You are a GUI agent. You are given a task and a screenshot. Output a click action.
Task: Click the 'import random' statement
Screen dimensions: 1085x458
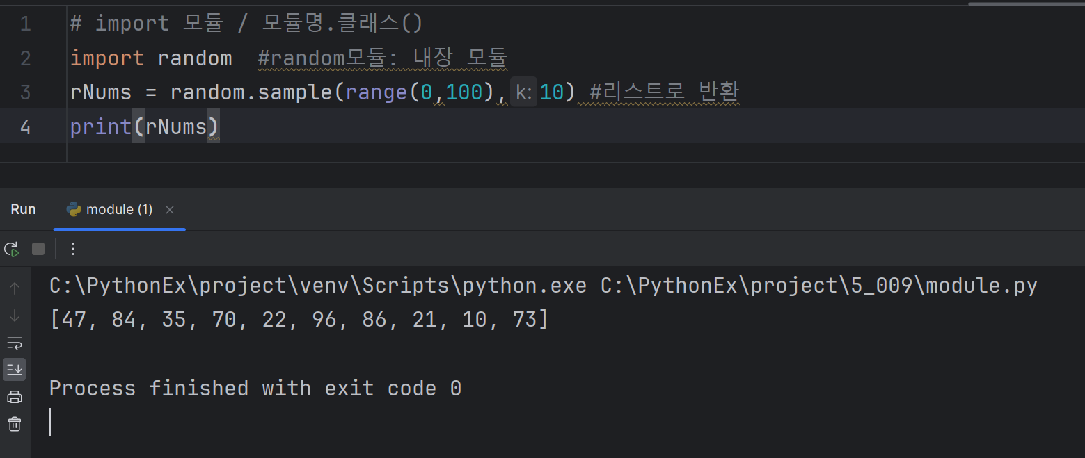coord(151,58)
